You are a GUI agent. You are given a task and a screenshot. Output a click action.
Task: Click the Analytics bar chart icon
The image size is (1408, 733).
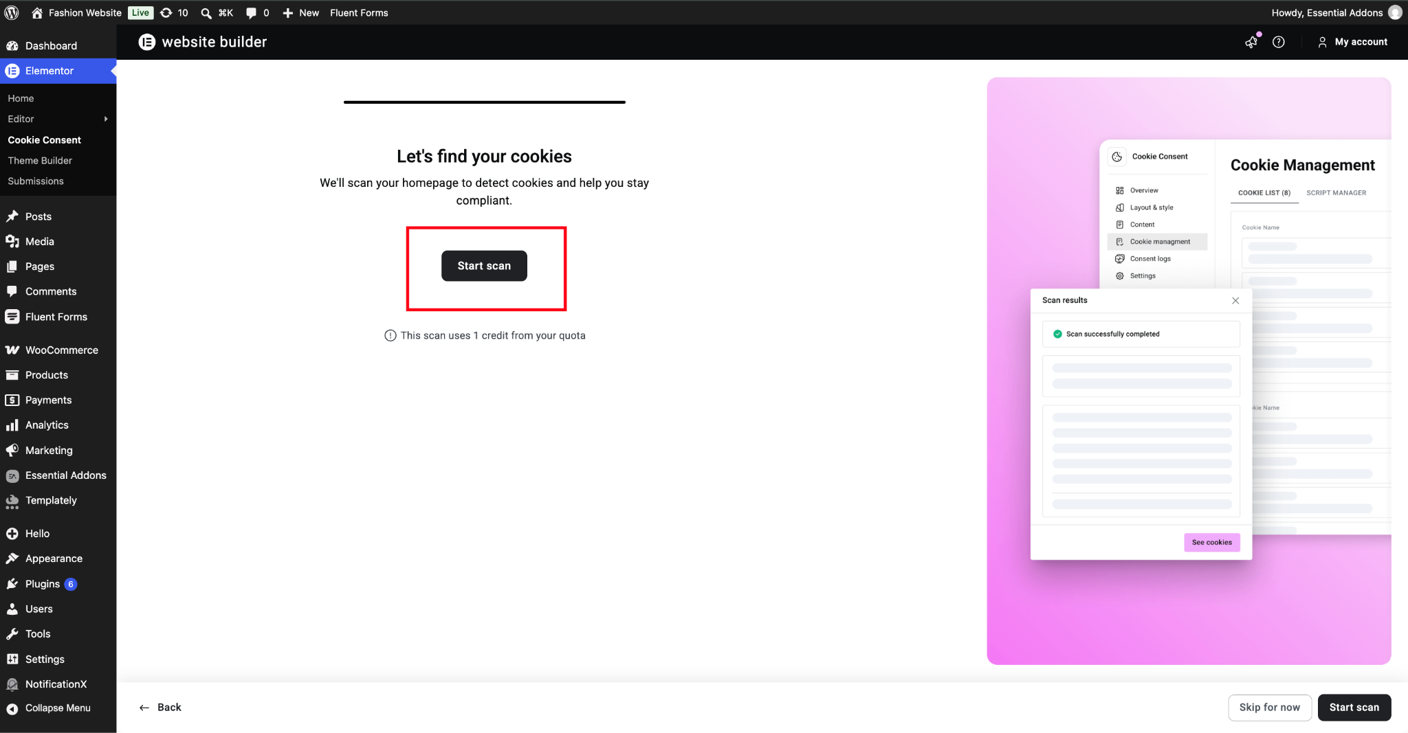pyautogui.click(x=12, y=425)
